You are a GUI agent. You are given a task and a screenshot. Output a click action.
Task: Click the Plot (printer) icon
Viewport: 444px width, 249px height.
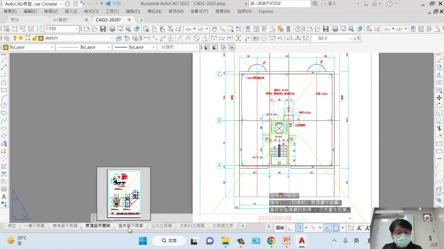(112, 29)
